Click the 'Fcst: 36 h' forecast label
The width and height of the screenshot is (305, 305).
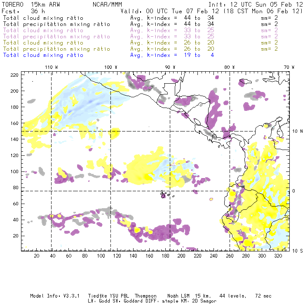tap(23, 11)
